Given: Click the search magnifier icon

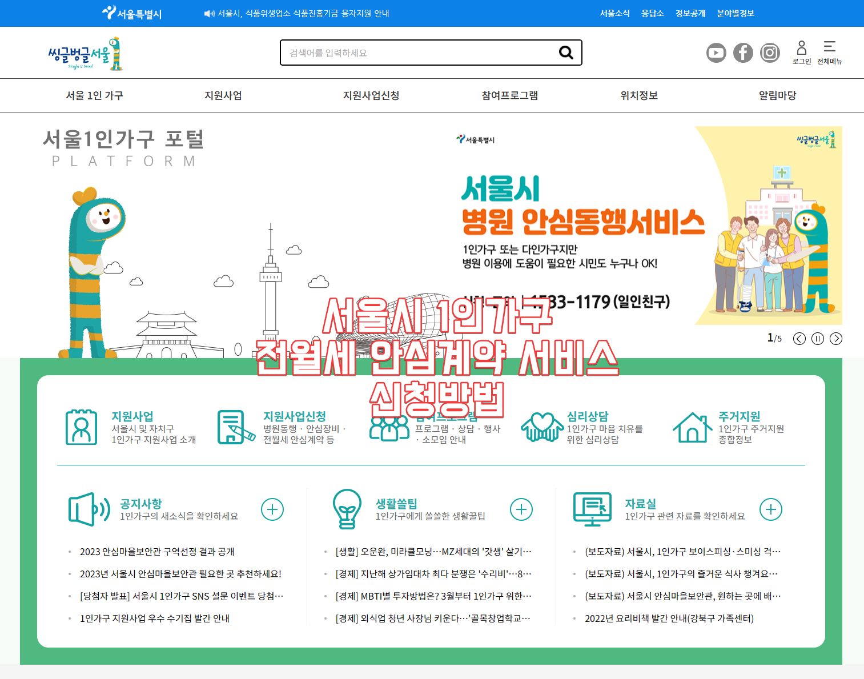Looking at the screenshot, I should click(x=566, y=53).
